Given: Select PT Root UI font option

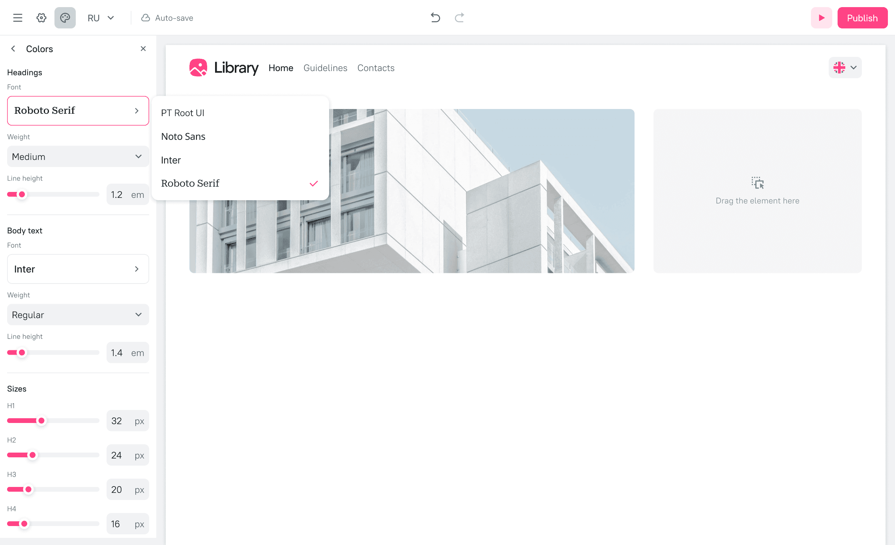Looking at the screenshot, I should coord(183,113).
